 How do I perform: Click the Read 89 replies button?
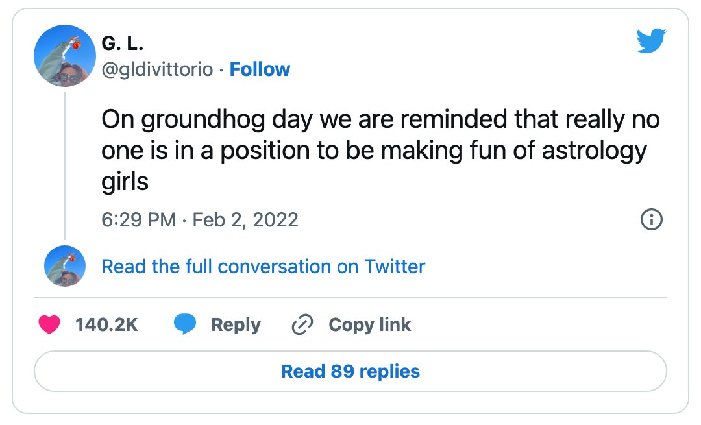coord(350,371)
